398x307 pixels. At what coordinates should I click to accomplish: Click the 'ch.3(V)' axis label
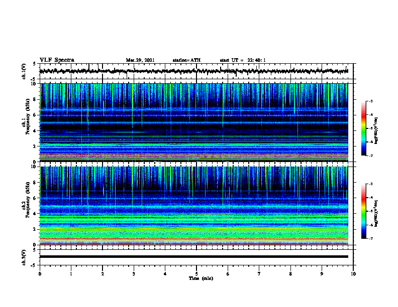24,257
